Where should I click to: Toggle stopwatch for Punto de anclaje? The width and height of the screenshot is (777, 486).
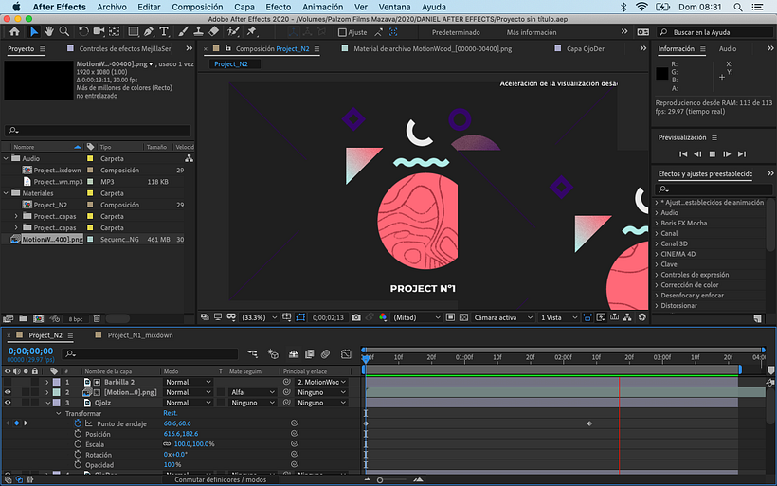point(78,423)
